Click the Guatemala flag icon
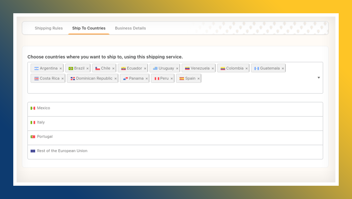 tap(257, 68)
